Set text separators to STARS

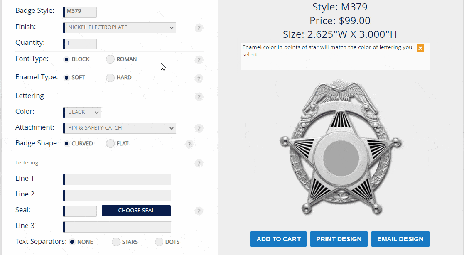116,242
